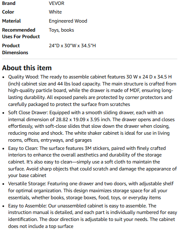Click the About this item heading
This screenshot has height=230, width=183.
27,68
